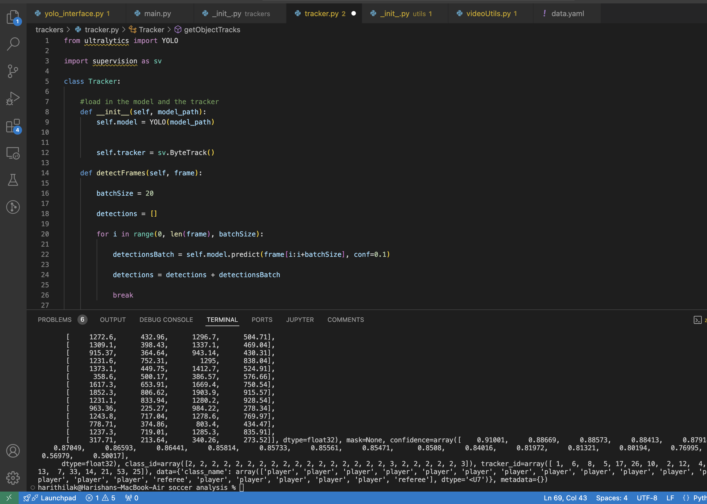The image size is (707, 504).
Task: Open the data.yaml editor tab
Action: click(x=567, y=14)
